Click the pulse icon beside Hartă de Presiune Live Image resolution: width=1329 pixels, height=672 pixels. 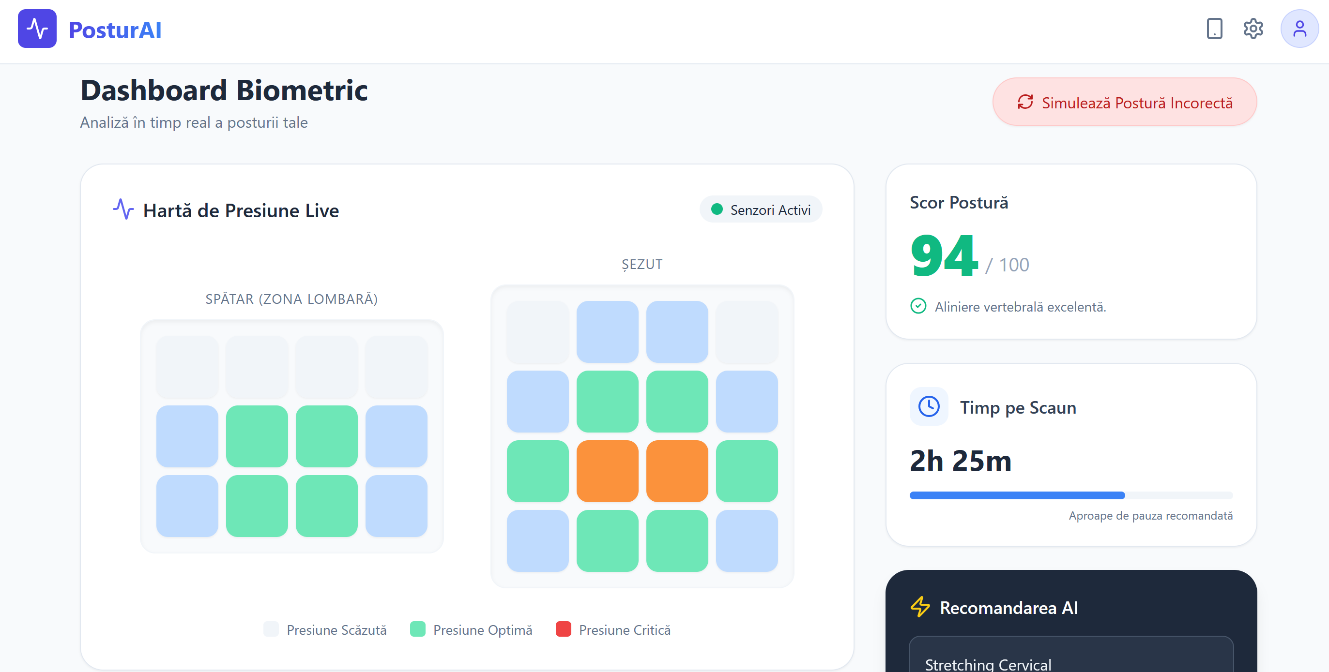[123, 209]
